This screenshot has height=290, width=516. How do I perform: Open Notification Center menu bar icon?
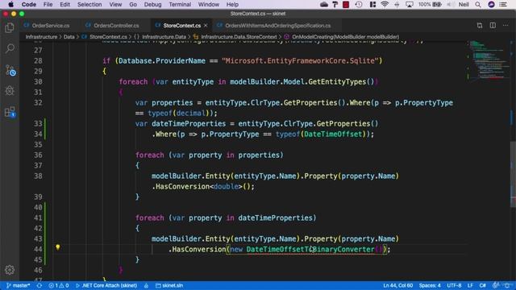[503, 4]
